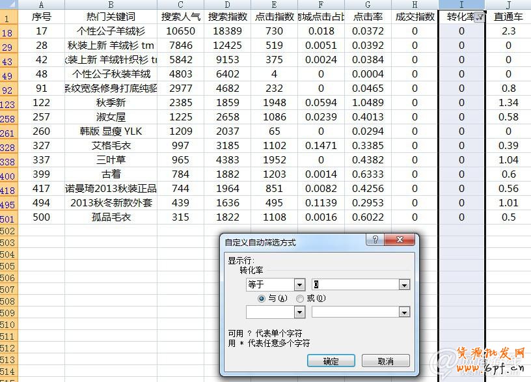Viewport: 531px width, 382px height.
Task: Open the second filter value dropdown
Action: [404, 312]
